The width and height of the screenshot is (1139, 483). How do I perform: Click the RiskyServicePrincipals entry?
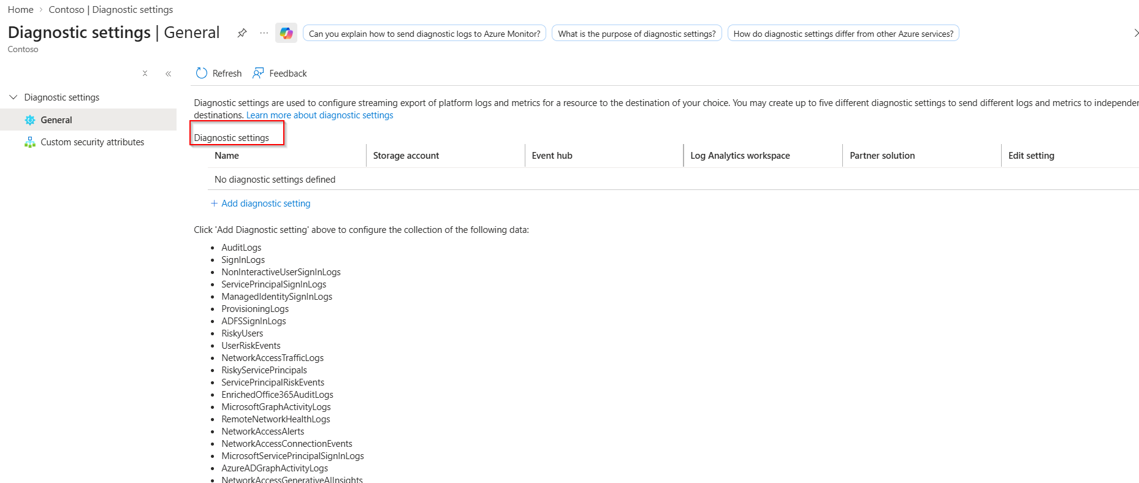tap(264, 370)
